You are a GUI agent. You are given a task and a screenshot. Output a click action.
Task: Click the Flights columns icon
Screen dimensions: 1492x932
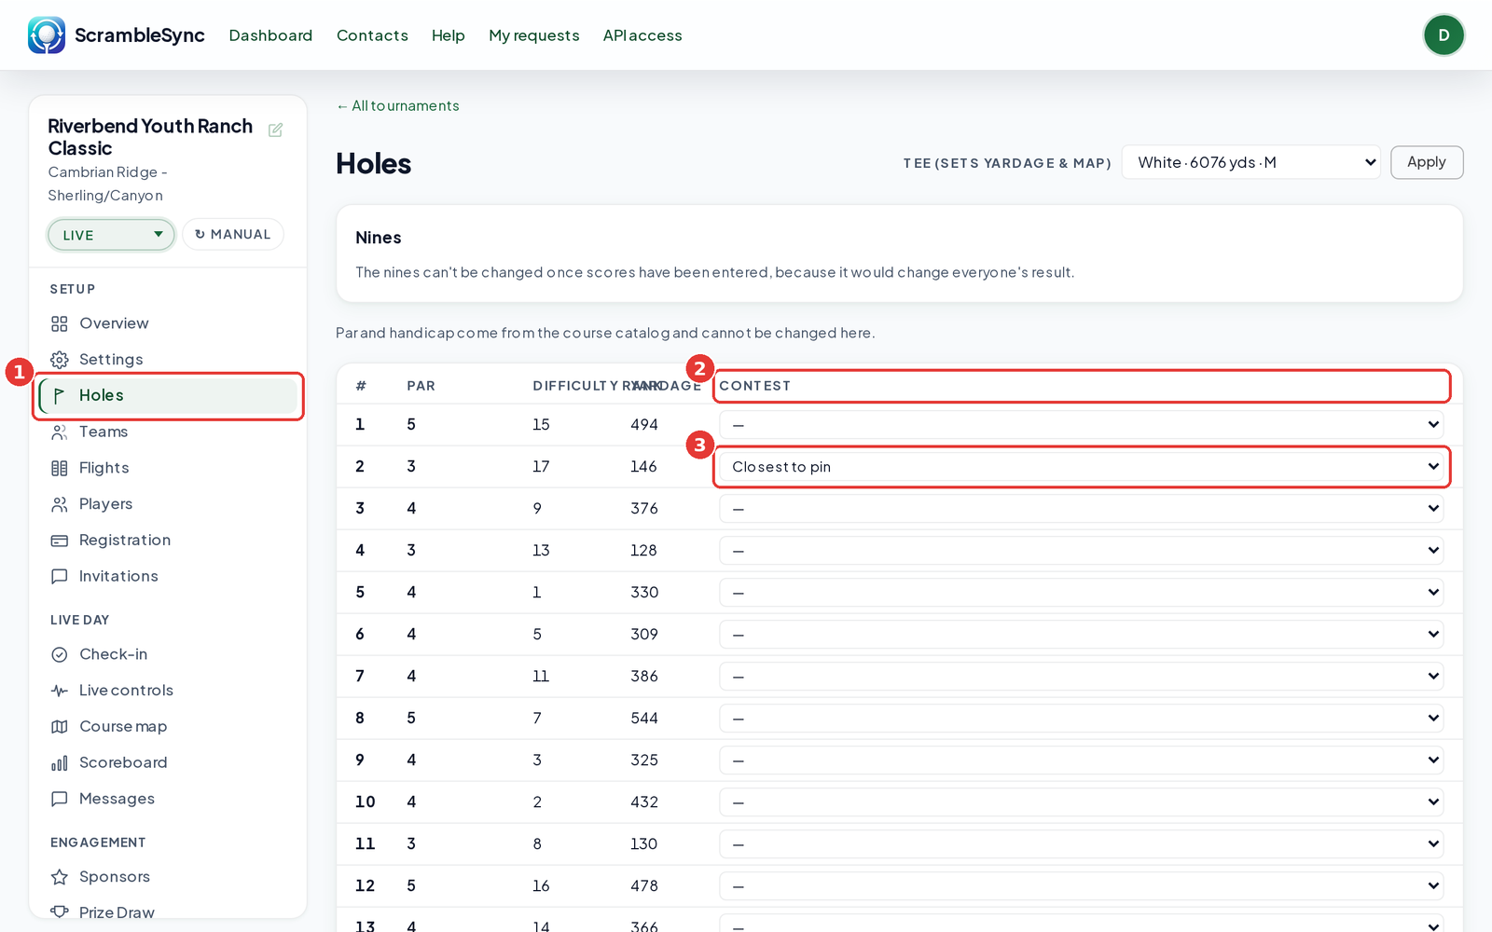[x=60, y=468]
